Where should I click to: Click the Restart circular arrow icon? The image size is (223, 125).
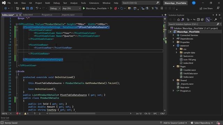coord(122,8)
